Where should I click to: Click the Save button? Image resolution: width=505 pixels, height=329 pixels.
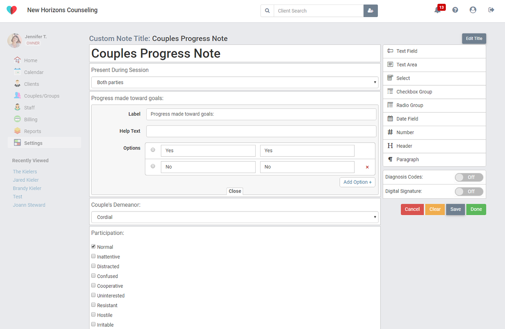456,209
